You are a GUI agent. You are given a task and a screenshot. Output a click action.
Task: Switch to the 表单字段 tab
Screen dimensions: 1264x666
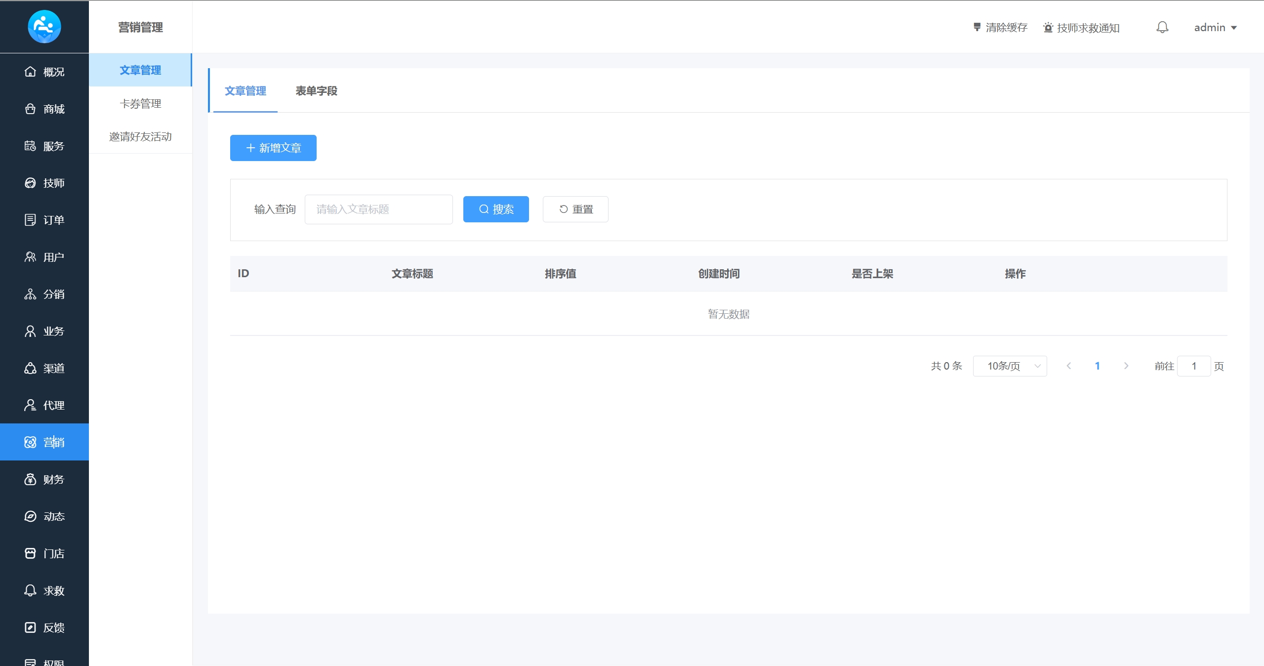point(316,91)
